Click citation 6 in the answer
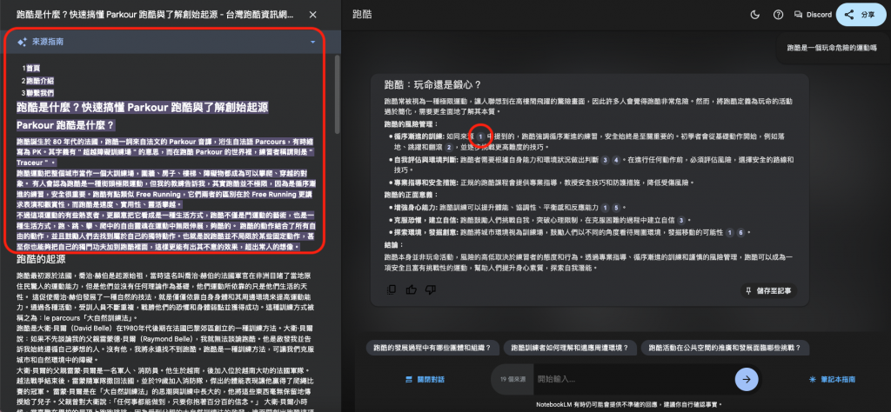 (741, 232)
